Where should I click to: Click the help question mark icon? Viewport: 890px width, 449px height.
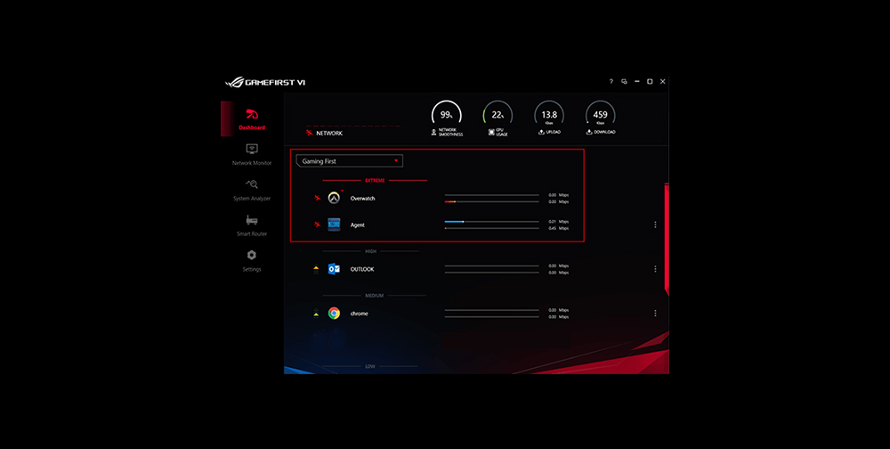point(611,82)
